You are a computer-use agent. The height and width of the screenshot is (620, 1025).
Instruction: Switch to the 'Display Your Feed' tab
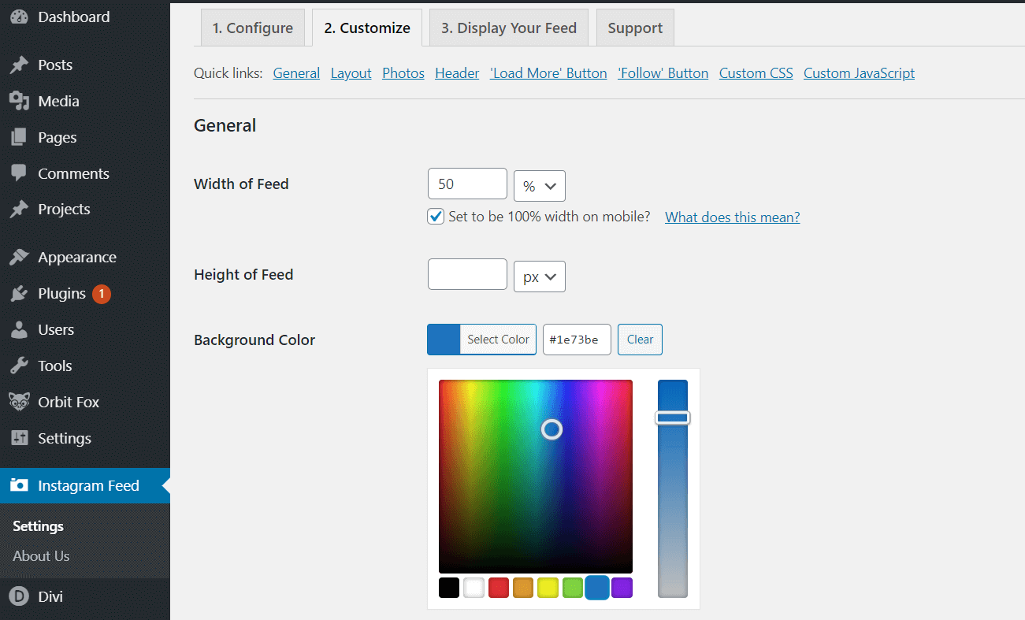508,27
